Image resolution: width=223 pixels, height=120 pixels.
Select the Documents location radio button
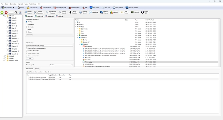coord(27,25)
